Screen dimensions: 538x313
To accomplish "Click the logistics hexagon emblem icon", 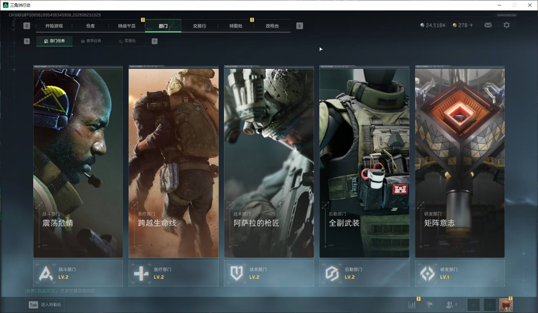I will pyautogui.click(x=332, y=273).
